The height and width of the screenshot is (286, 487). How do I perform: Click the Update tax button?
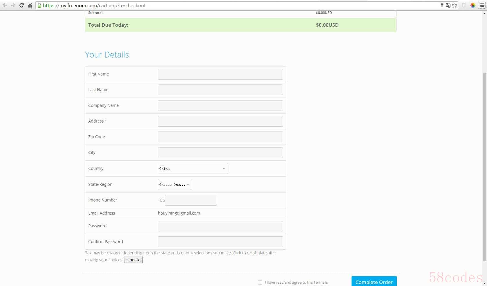coord(133,260)
